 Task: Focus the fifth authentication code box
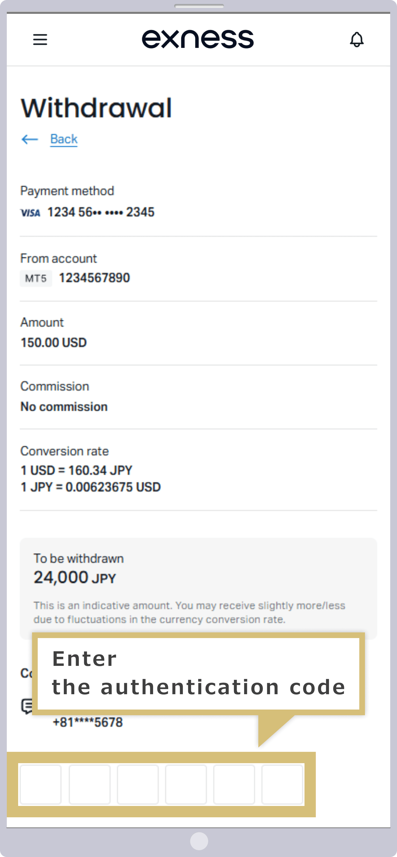pyautogui.click(x=234, y=784)
